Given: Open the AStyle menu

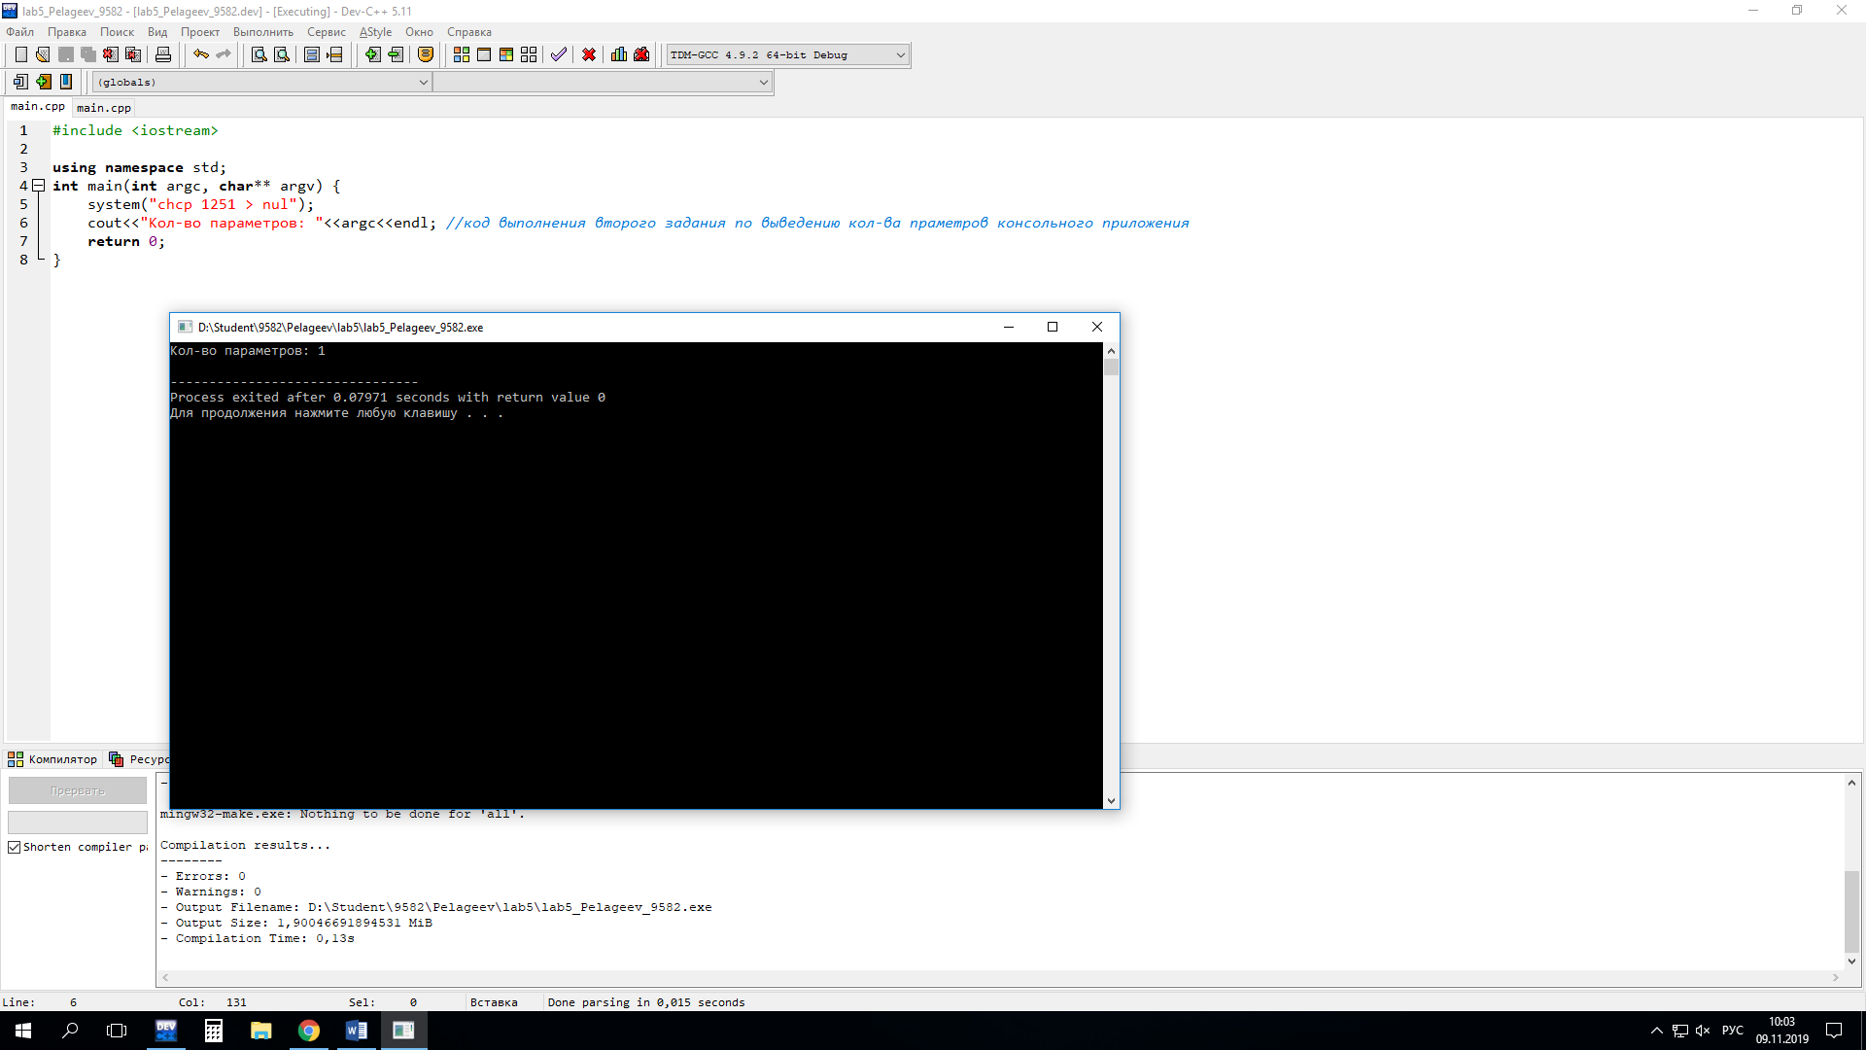Looking at the screenshot, I should pyautogui.click(x=376, y=32).
